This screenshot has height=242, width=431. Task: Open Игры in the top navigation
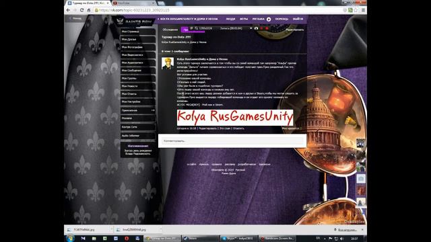[244, 19]
